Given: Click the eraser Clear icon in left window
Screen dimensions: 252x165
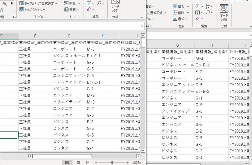Looking at the screenshot, I should coord(89,10).
